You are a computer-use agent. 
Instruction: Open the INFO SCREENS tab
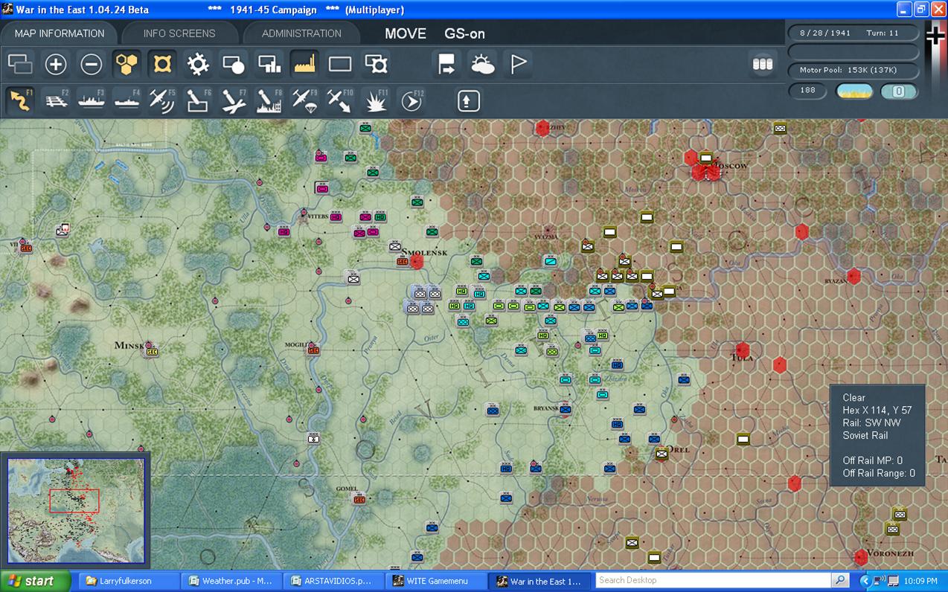click(179, 33)
